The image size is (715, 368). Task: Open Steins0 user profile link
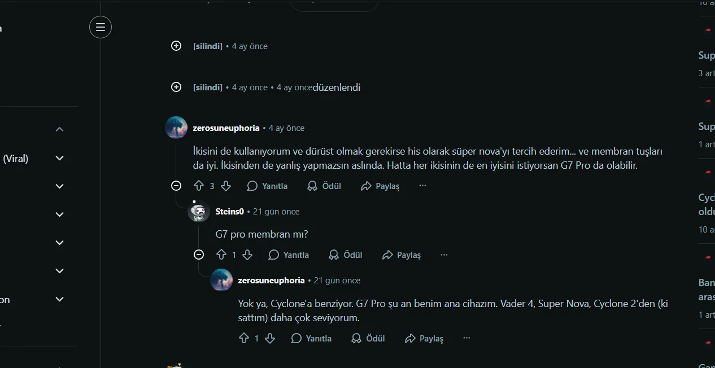click(x=230, y=211)
